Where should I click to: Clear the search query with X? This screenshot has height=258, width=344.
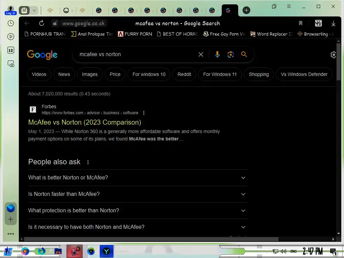click(201, 54)
